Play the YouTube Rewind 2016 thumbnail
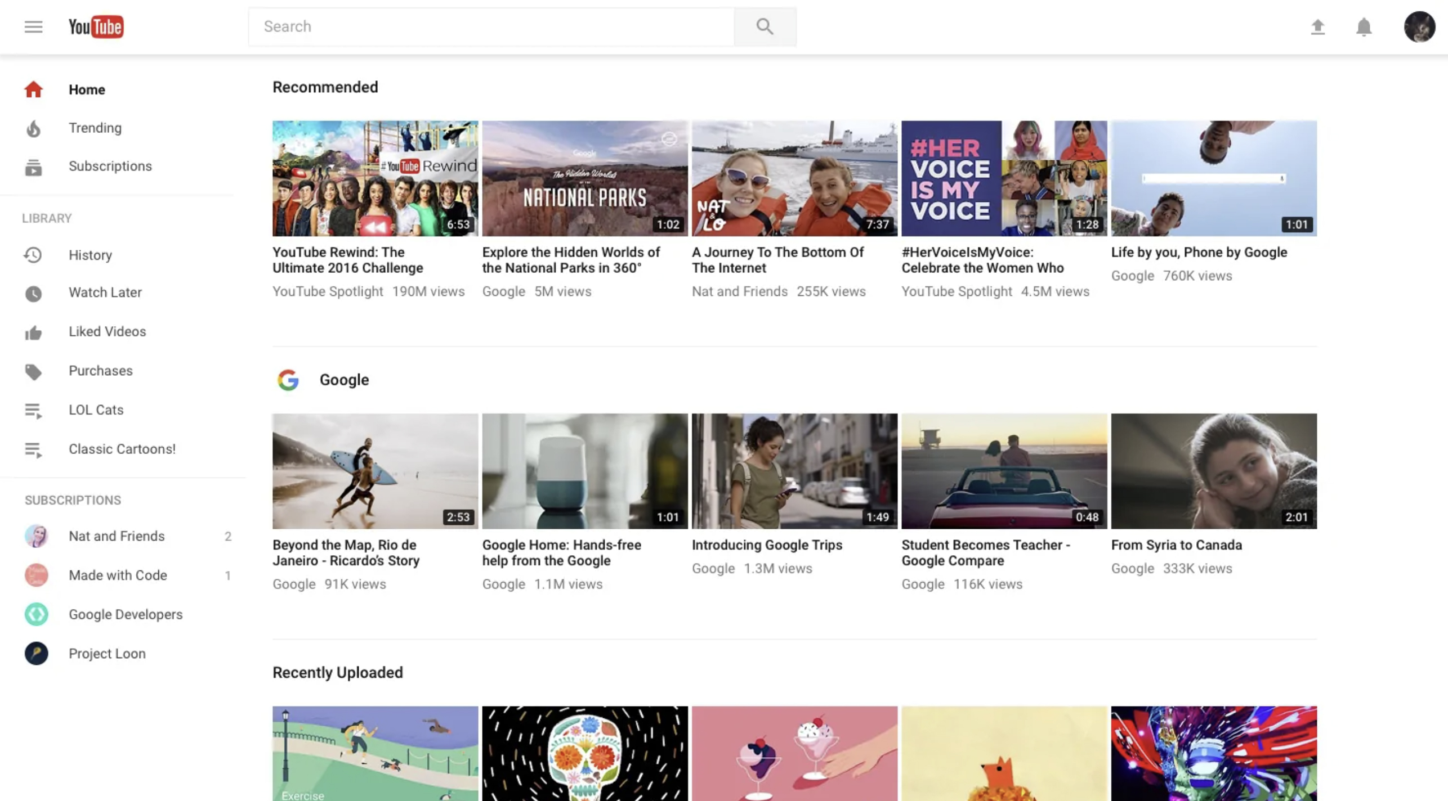 [x=375, y=178]
